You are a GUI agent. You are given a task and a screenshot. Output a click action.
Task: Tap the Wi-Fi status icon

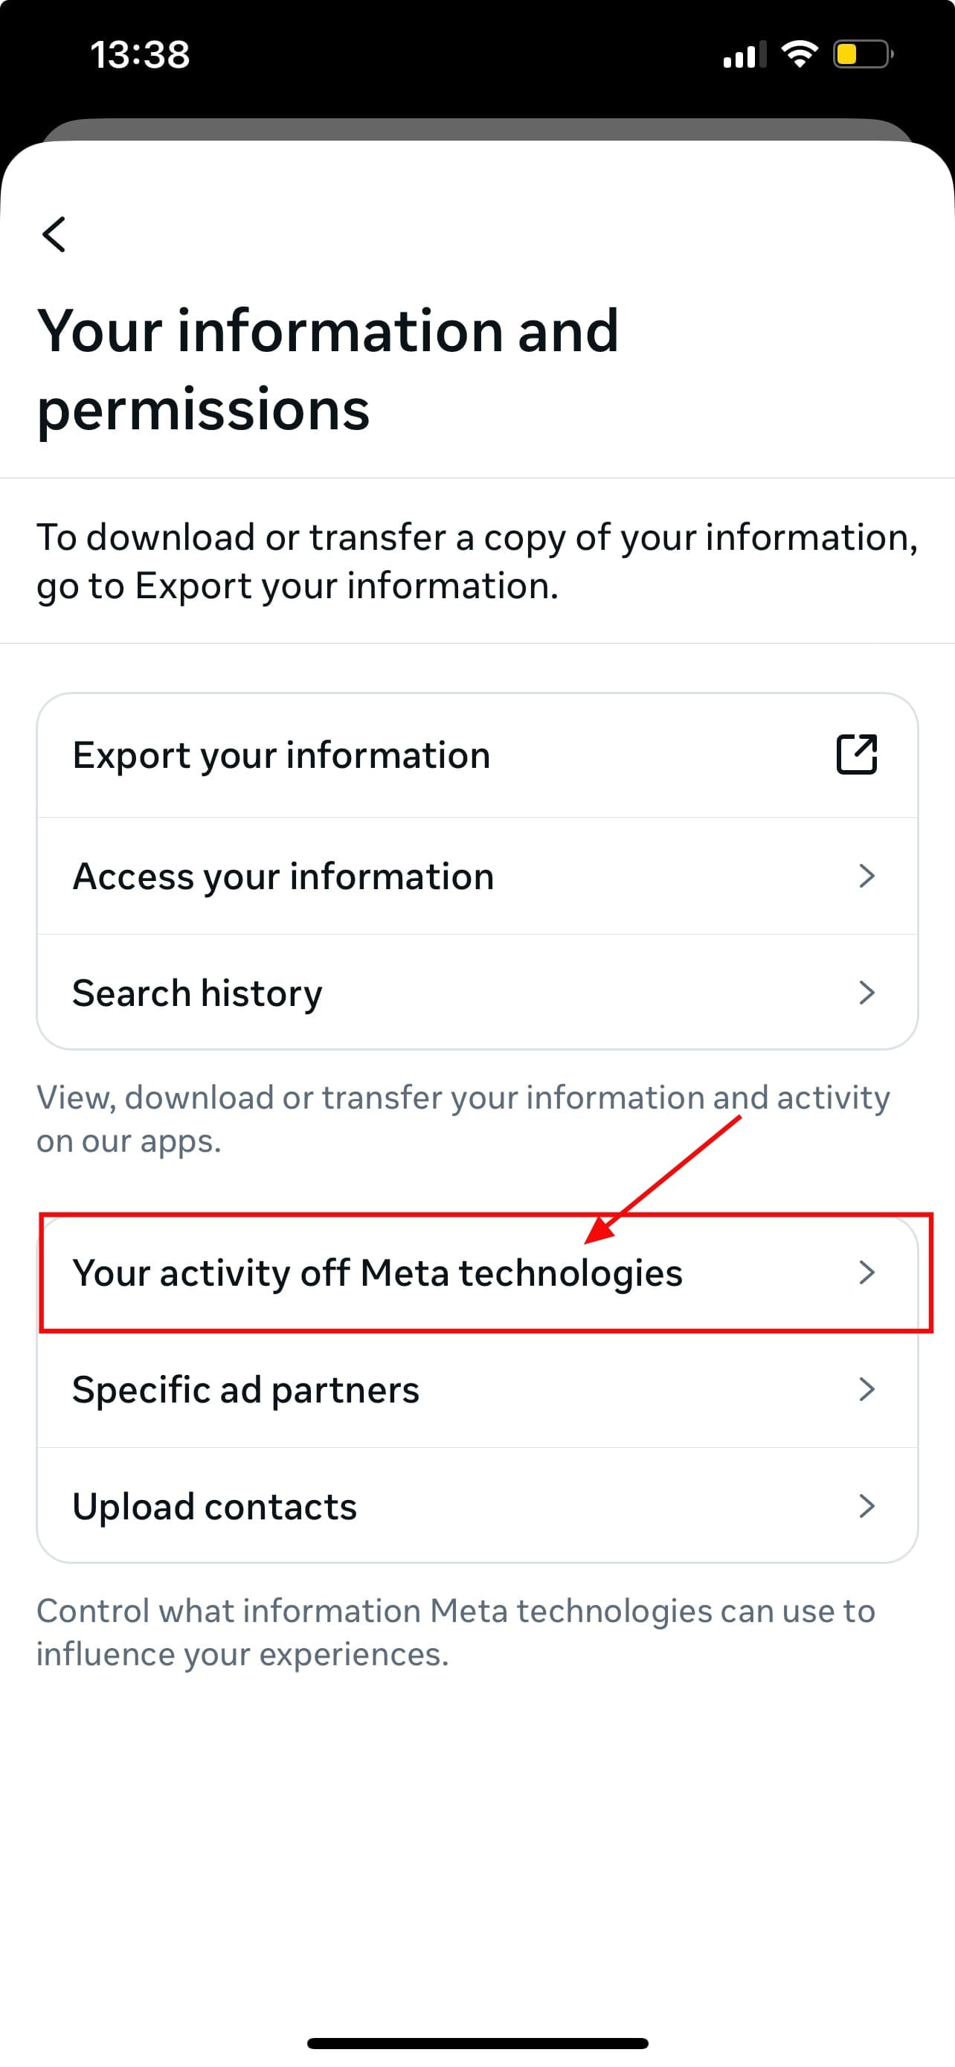tap(799, 54)
